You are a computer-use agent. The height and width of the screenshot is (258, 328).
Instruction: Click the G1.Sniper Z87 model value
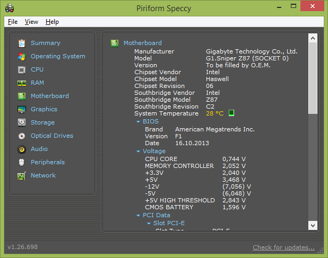click(247, 58)
